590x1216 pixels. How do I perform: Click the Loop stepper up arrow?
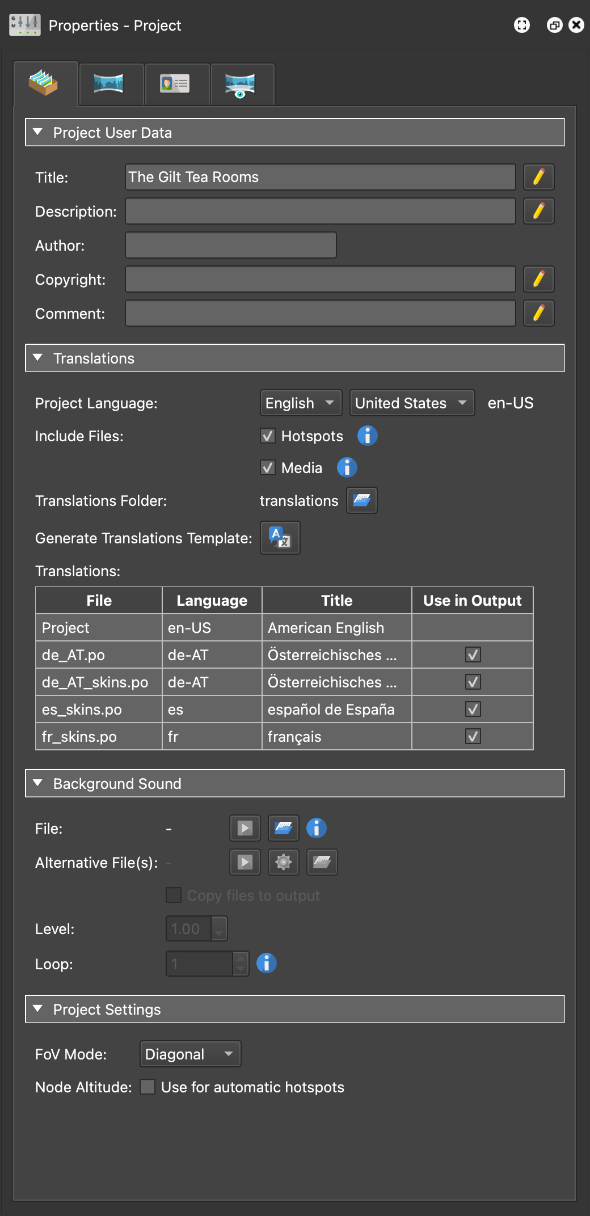coord(241,958)
